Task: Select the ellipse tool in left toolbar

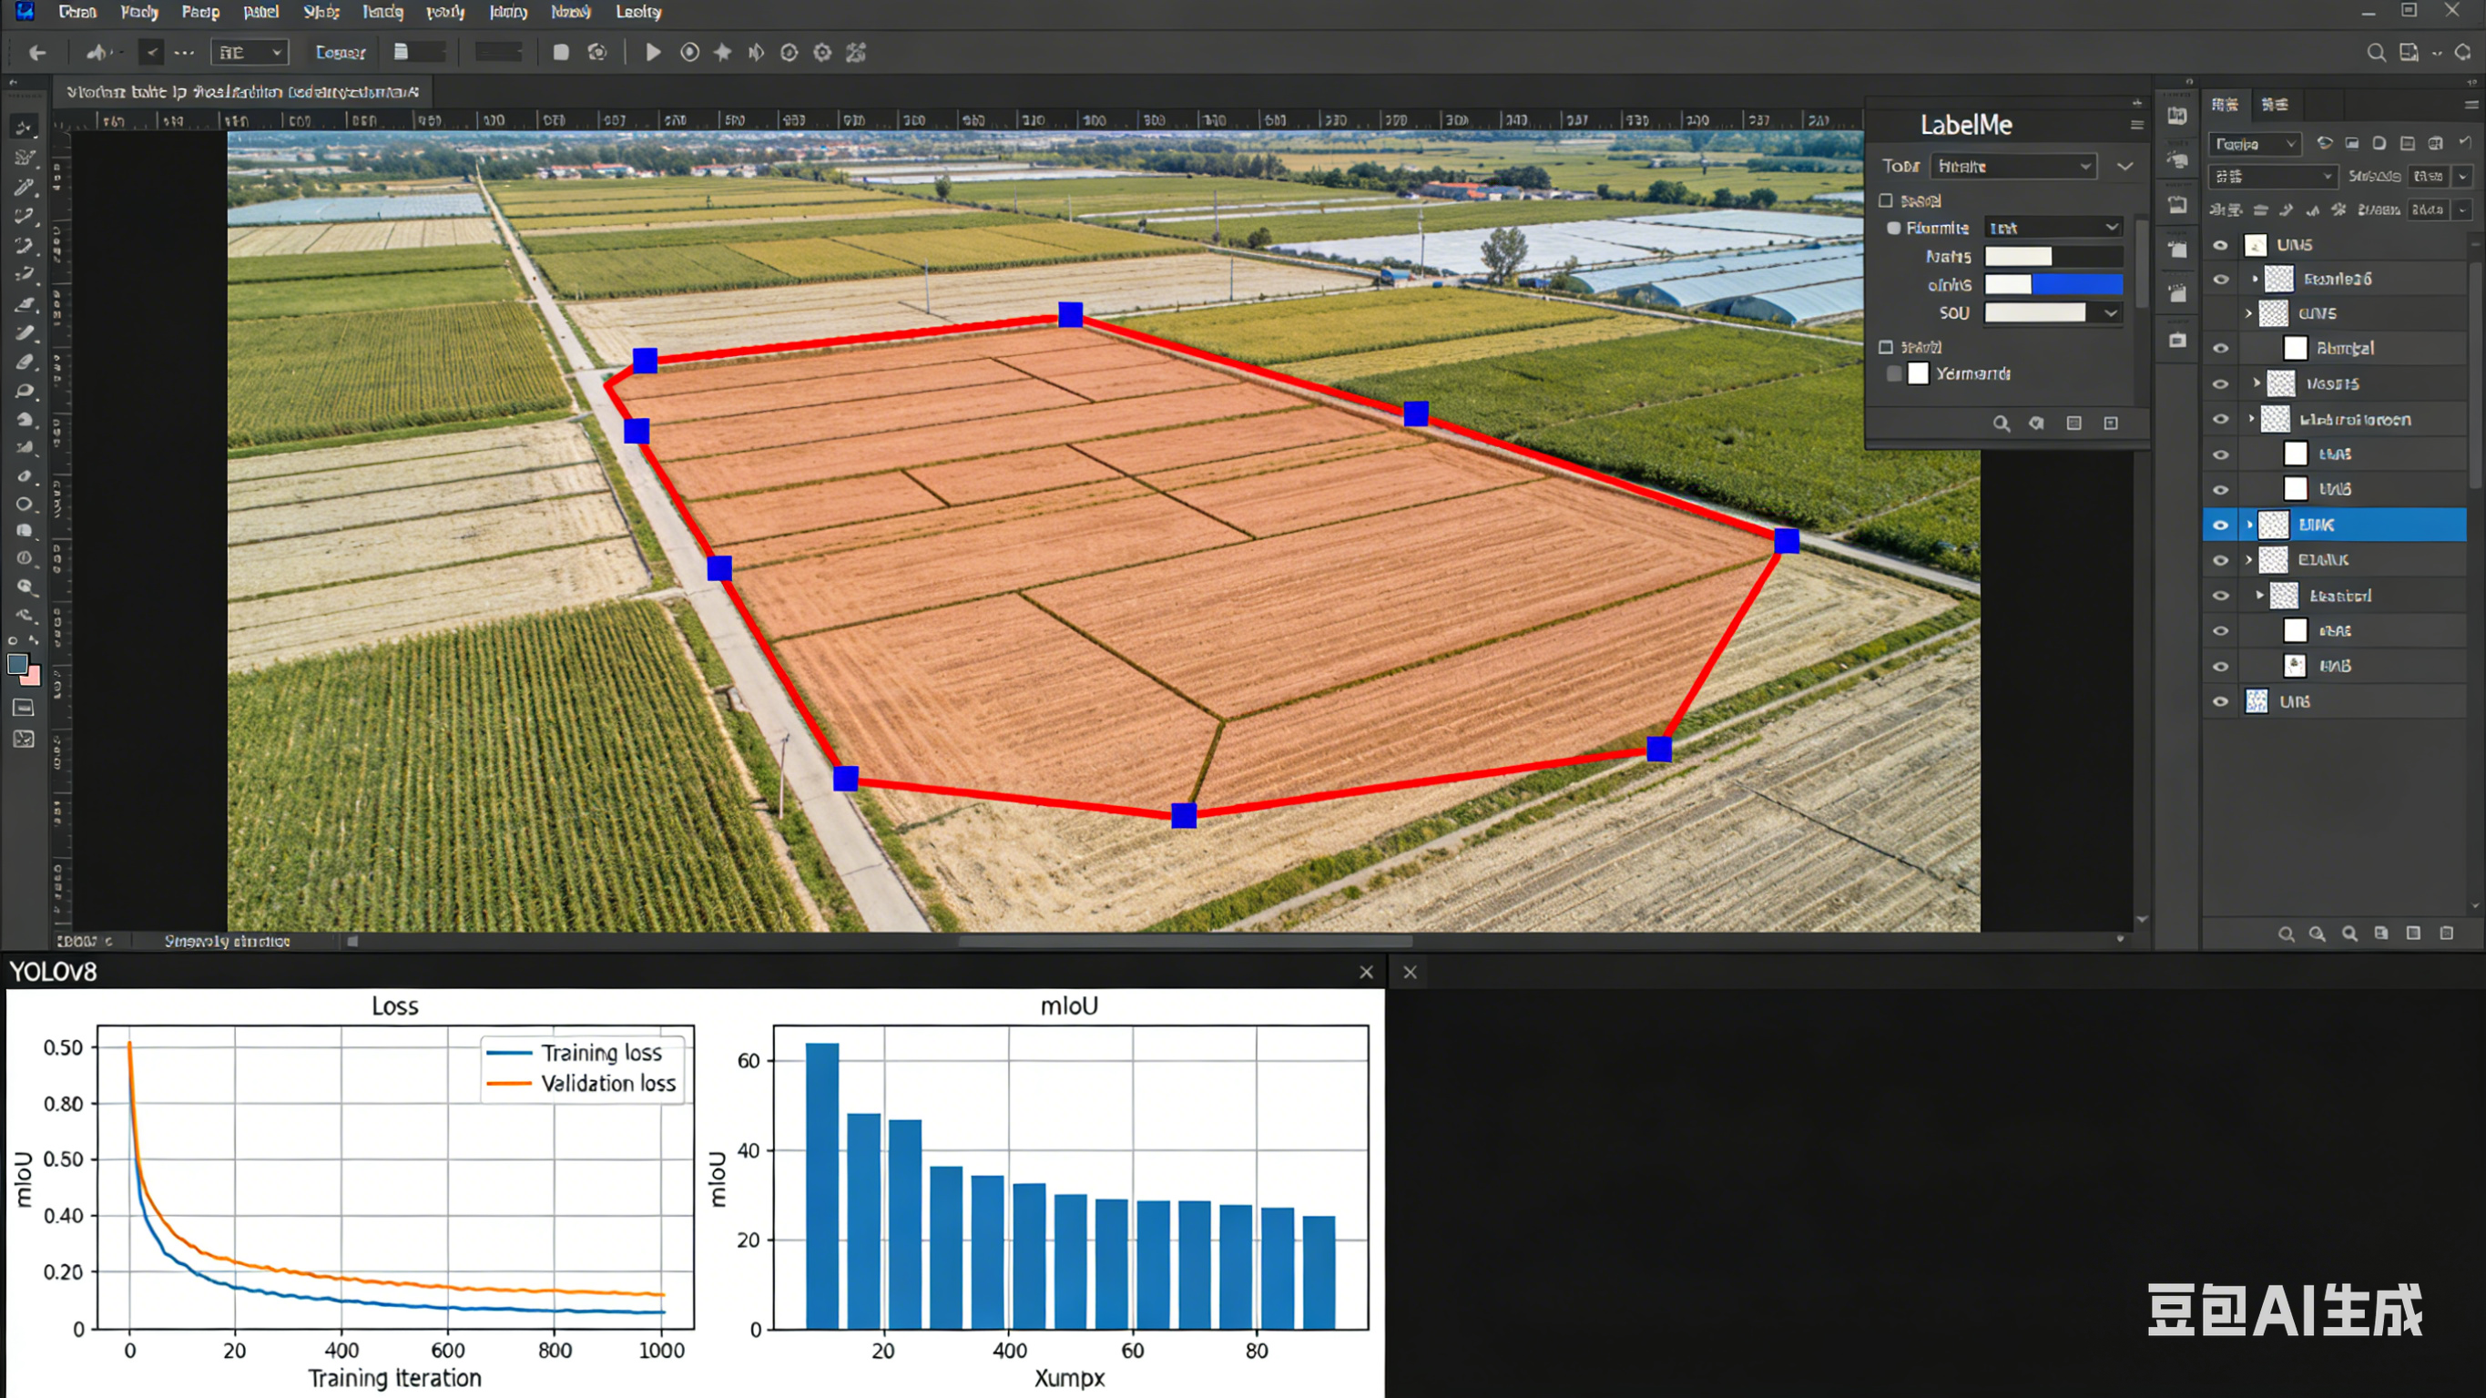Action: point(24,504)
